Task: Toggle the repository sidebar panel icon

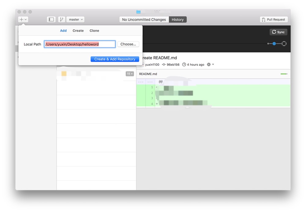Action: coord(51,19)
